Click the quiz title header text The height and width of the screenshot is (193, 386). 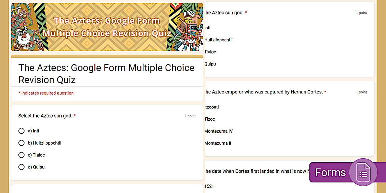click(x=106, y=74)
